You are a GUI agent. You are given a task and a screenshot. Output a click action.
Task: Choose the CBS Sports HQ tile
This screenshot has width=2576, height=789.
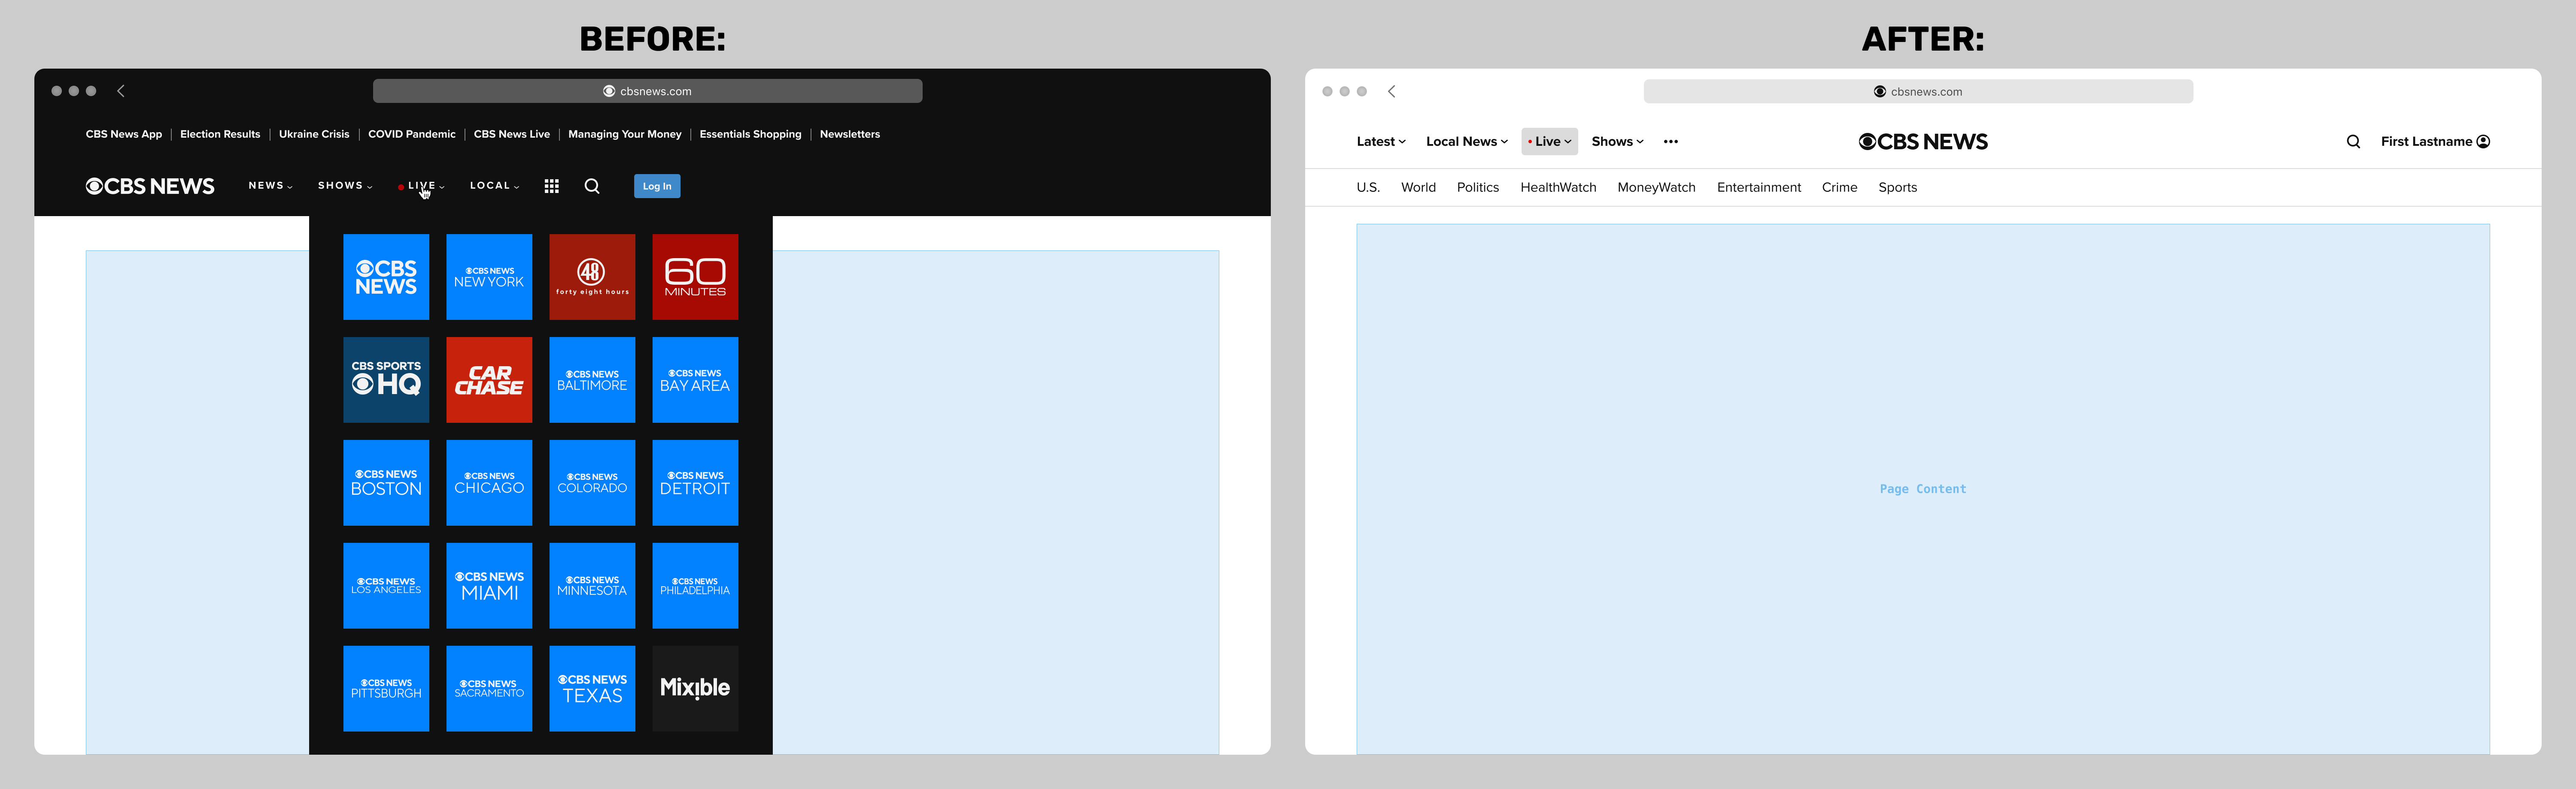(x=386, y=379)
